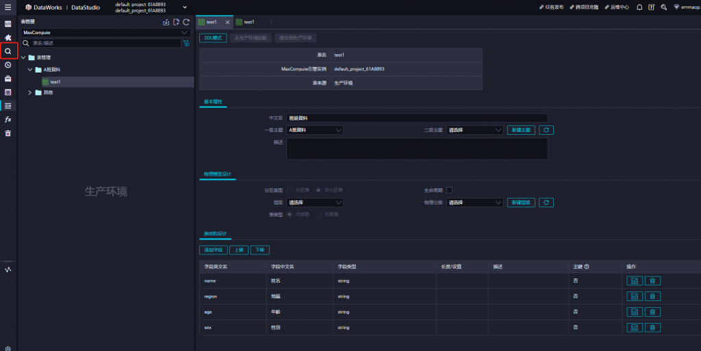Viewport: 701px width, 351px height.
Task: Open the recycle bin sidebar icon
Action: pos(8,133)
